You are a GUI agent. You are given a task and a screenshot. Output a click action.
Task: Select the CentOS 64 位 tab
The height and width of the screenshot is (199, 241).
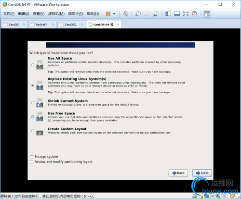pyautogui.click(x=104, y=25)
